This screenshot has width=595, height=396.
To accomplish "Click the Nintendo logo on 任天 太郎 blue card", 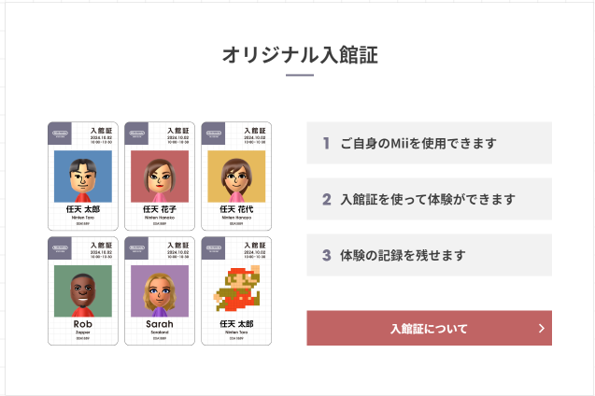I will point(60,134).
